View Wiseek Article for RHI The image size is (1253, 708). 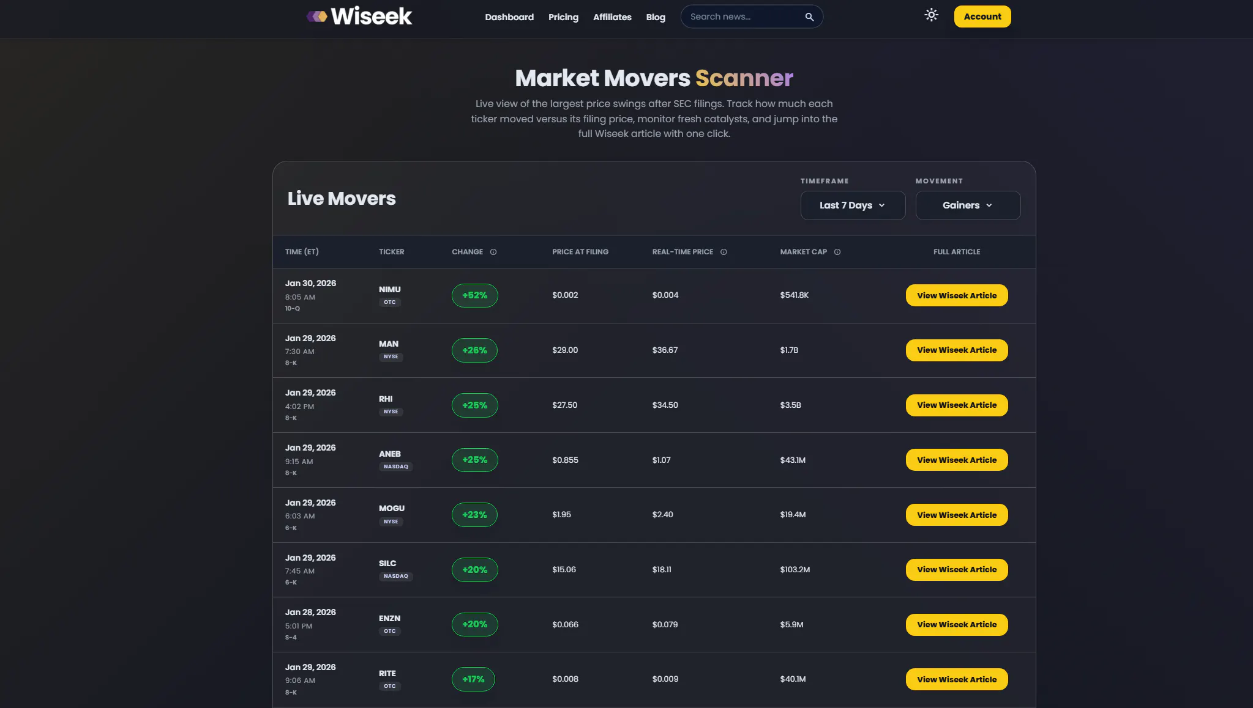tap(957, 405)
